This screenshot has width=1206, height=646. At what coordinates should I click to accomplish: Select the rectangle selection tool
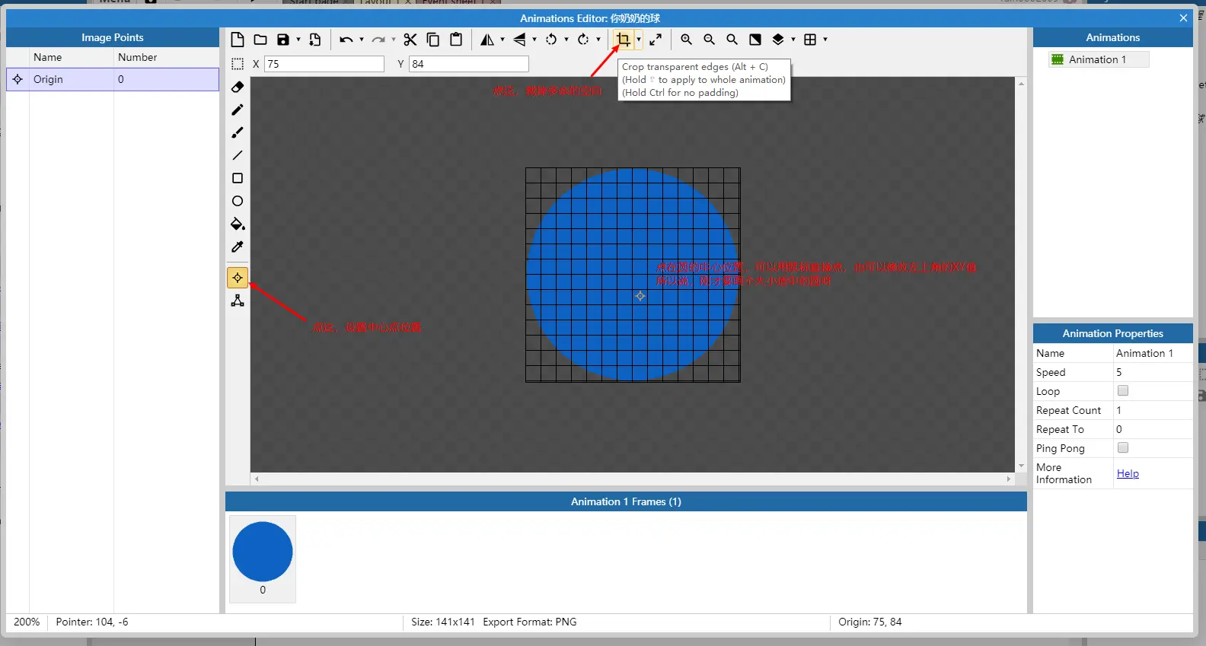tap(238, 64)
